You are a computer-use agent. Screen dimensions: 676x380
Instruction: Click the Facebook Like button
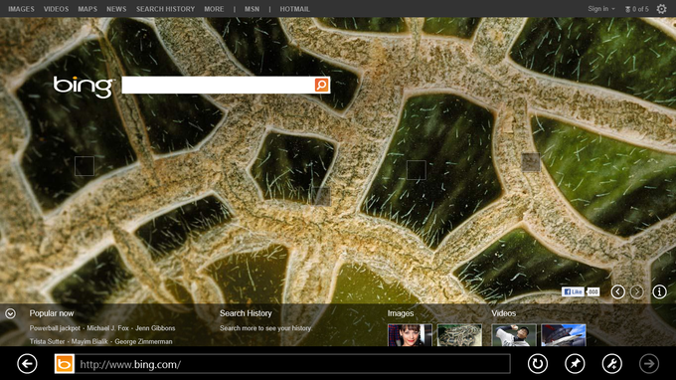pyautogui.click(x=573, y=292)
